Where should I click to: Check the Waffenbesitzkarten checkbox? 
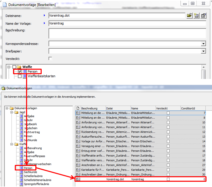point(20,76)
